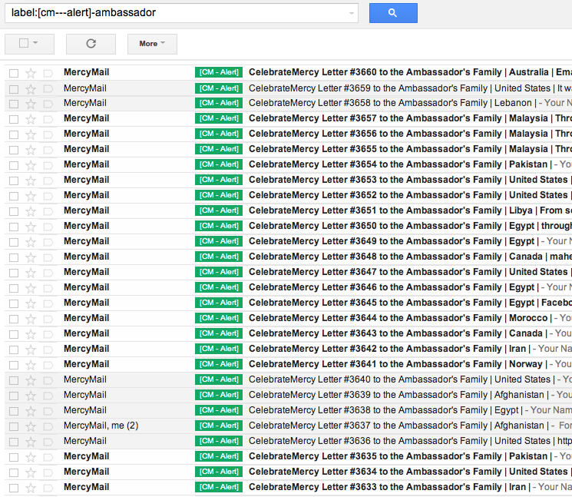Open Letter #3641 Norway email
The width and height of the screenshot is (572, 497).
pyautogui.click(x=288, y=364)
